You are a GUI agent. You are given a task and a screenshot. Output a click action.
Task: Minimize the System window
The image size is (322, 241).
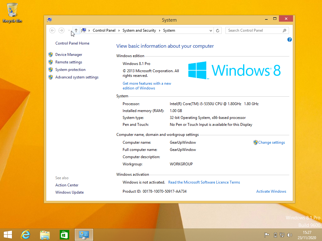click(x=266, y=19)
